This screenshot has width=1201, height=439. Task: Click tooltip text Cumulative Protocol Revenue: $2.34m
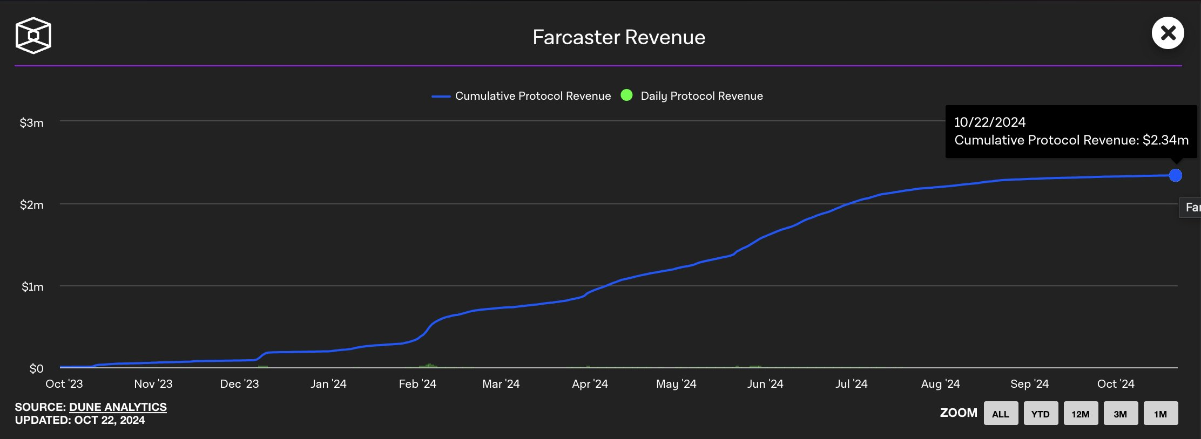tap(1071, 140)
